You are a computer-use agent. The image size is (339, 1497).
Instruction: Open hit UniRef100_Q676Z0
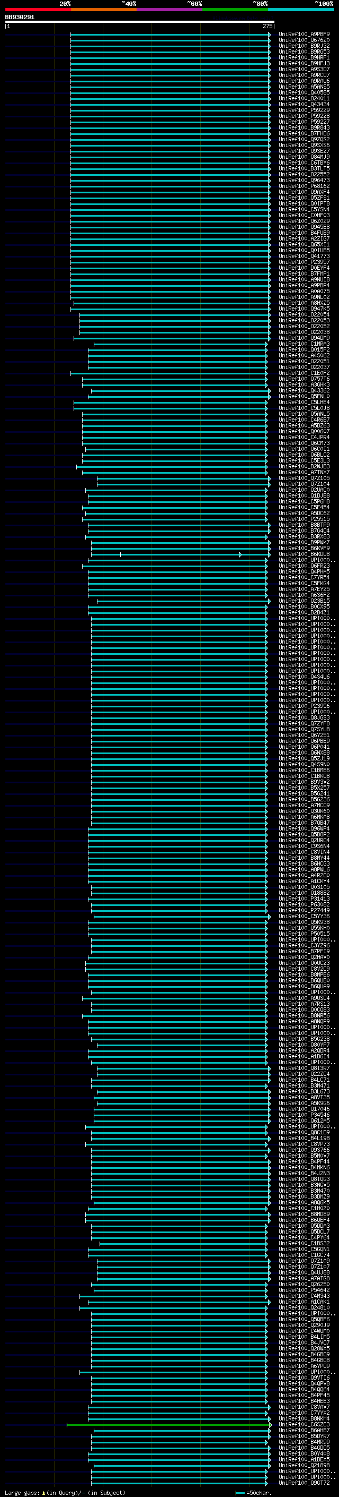[304, 40]
